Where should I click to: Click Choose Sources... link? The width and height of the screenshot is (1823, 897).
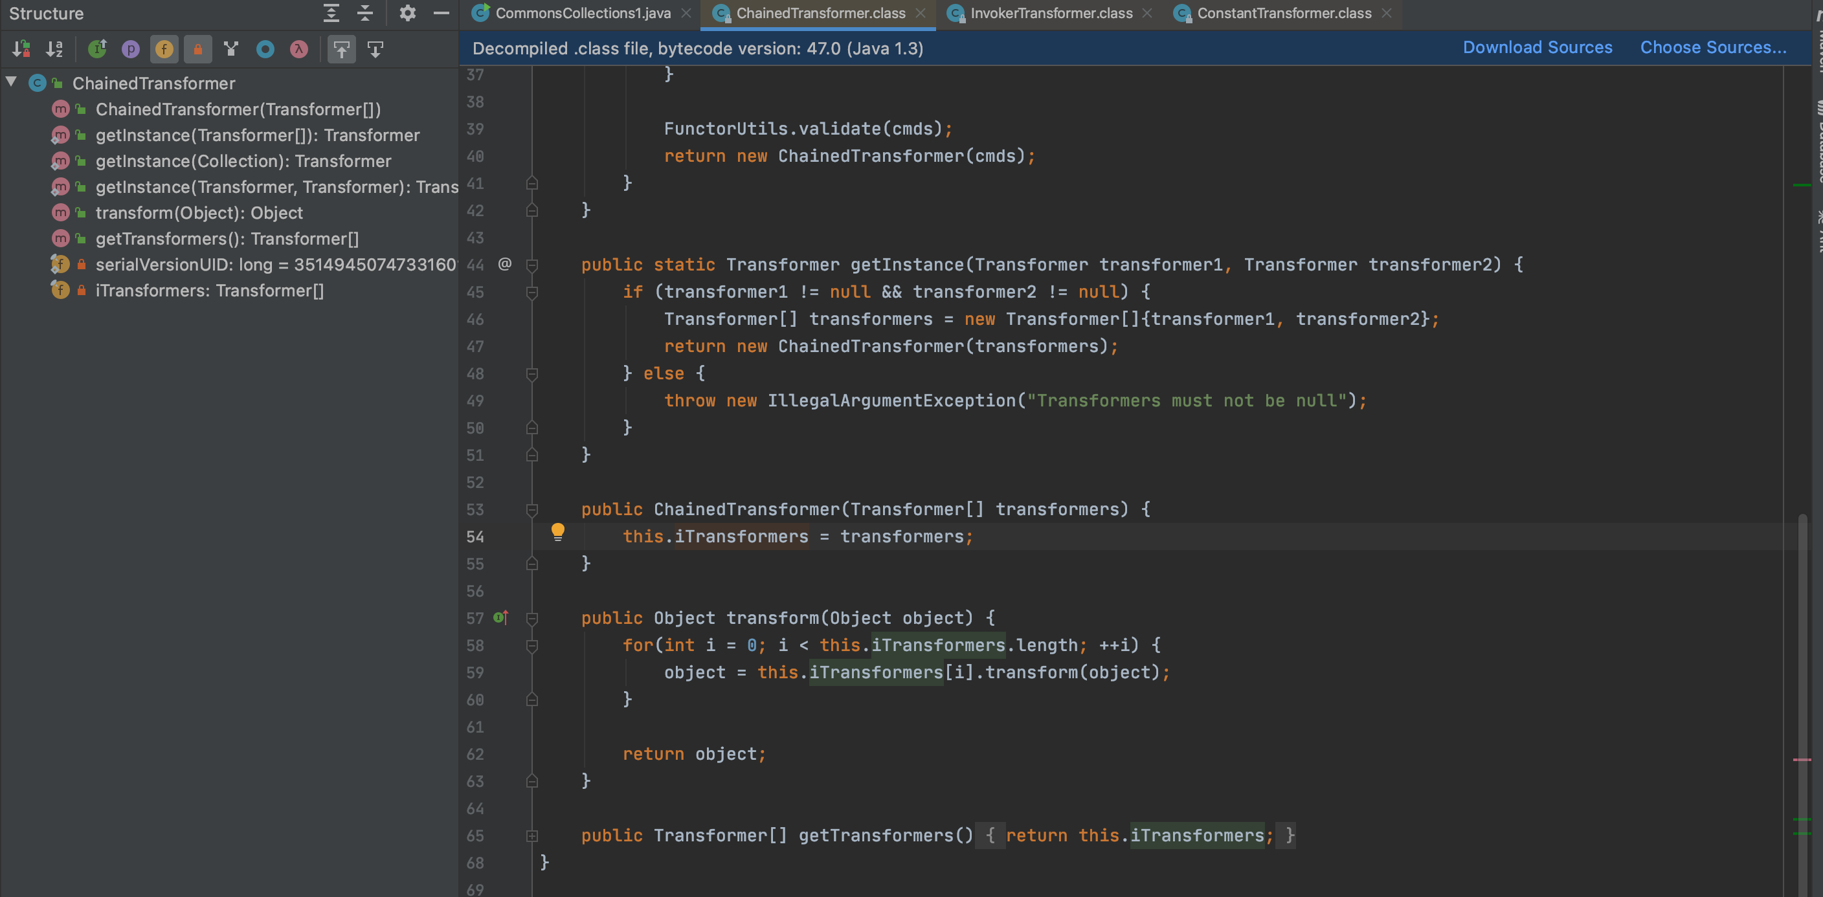(1714, 47)
